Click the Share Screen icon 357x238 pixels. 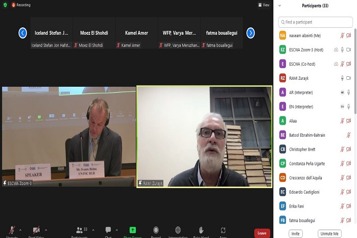(x=133, y=231)
